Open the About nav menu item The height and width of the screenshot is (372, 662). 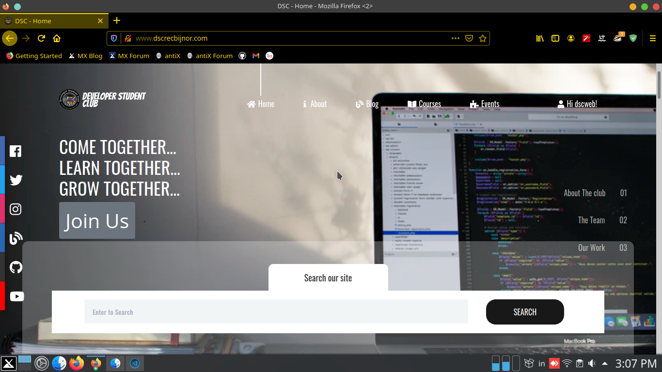pyautogui.click(x=314, y=104)
